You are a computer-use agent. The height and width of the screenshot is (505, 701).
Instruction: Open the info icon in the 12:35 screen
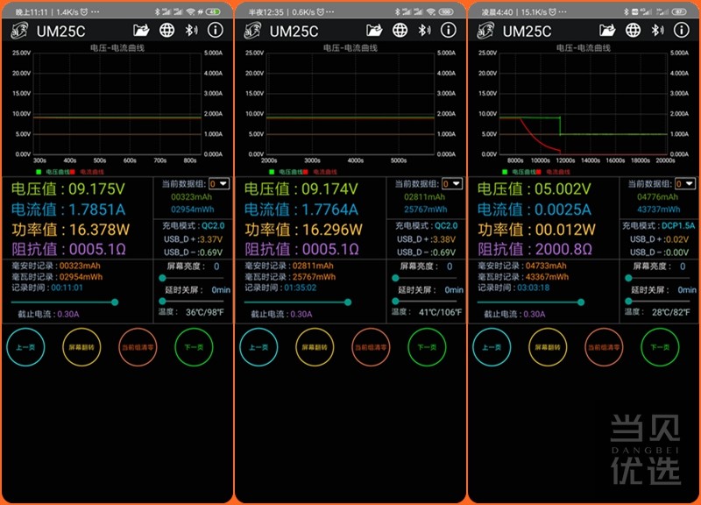(449, 30)
